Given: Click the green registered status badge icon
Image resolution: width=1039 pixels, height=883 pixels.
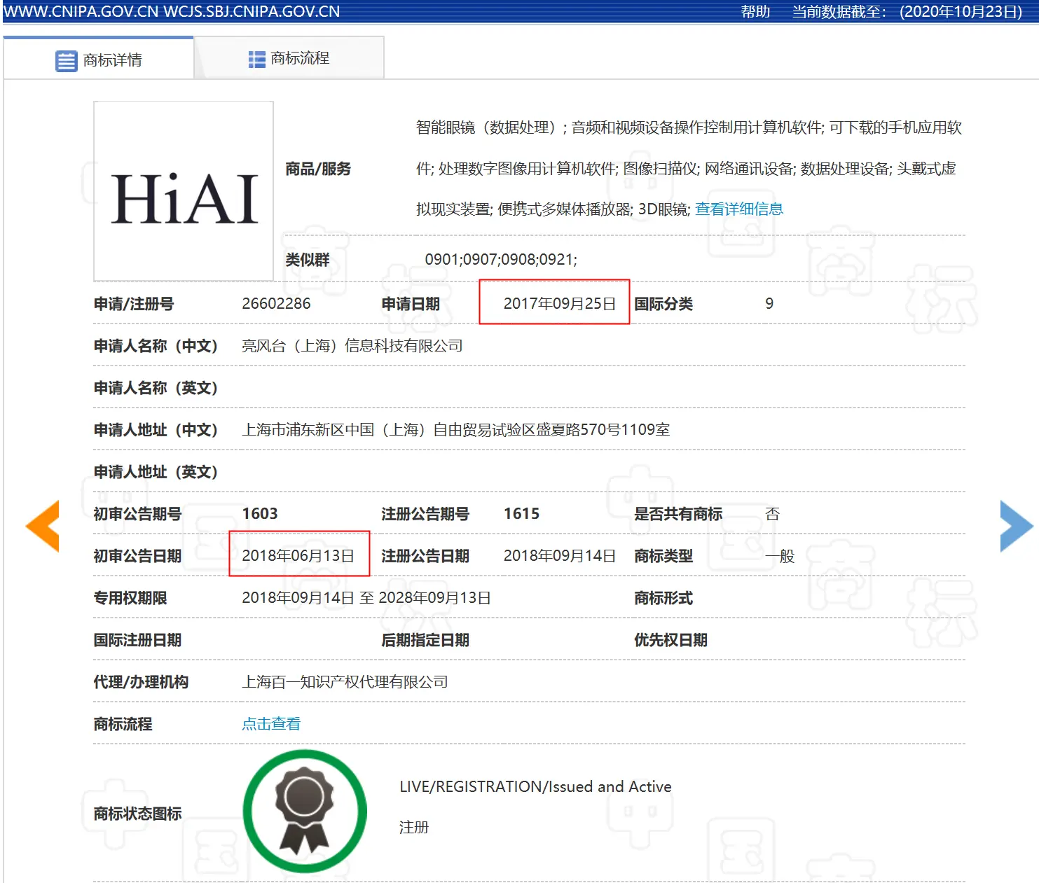Looking at the screenshot, I should pyautogui.click(x=305, y=811).
